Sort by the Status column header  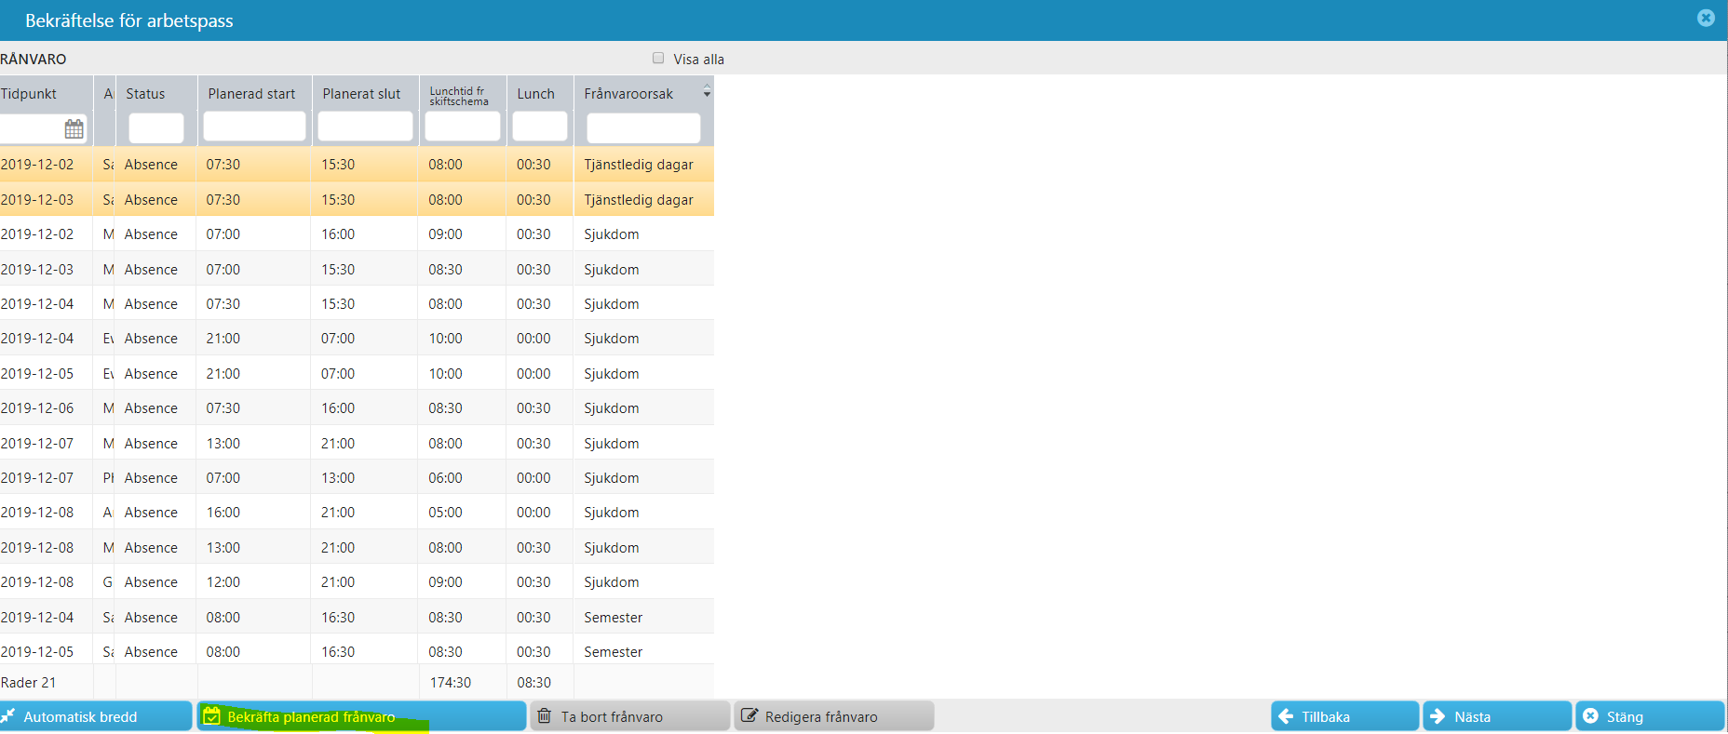(x=145, y=93)
